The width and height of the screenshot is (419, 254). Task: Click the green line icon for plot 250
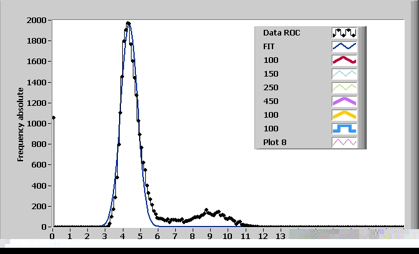[x=344, y=87]
